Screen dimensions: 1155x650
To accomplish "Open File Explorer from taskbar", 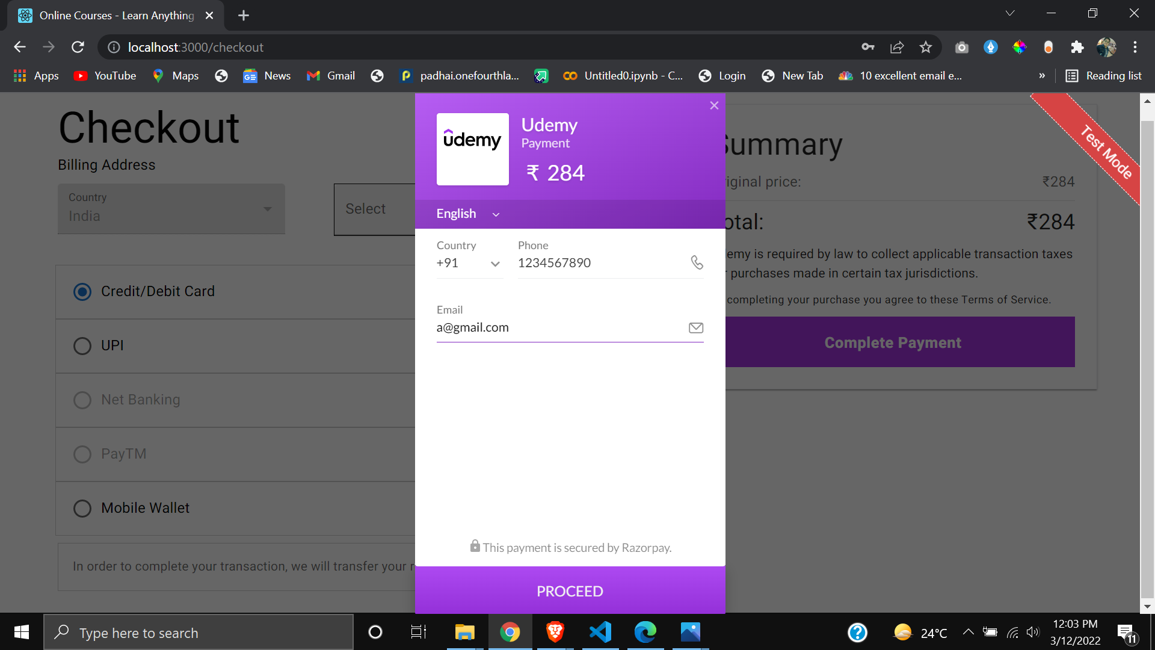I will (464, 632).
